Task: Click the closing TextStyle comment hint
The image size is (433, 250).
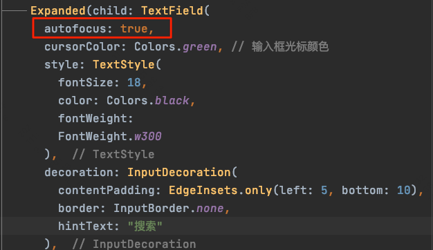Action: click(113, 155)
